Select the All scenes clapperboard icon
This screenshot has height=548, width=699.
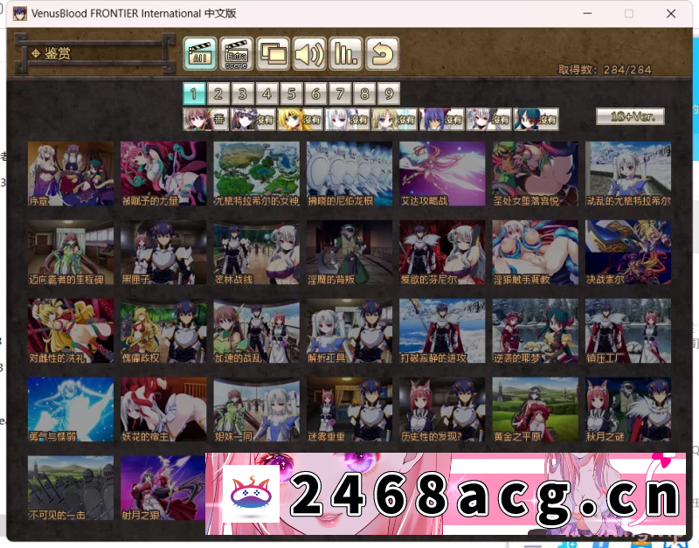click(198, 52)
